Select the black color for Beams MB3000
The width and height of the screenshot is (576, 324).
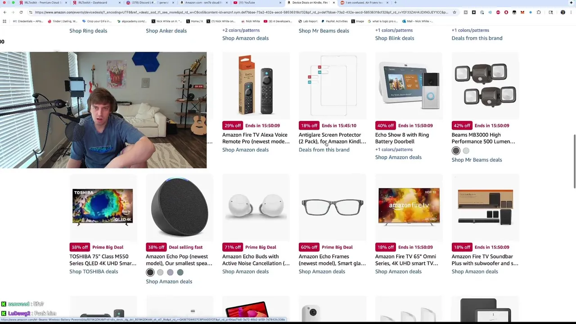tap(456, 151)
